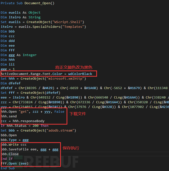Click the CreateObject("adodb.stream") line

[38, 130]
